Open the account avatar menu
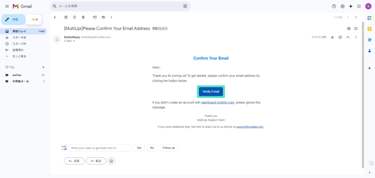375x178 pixels. [368, 6]
